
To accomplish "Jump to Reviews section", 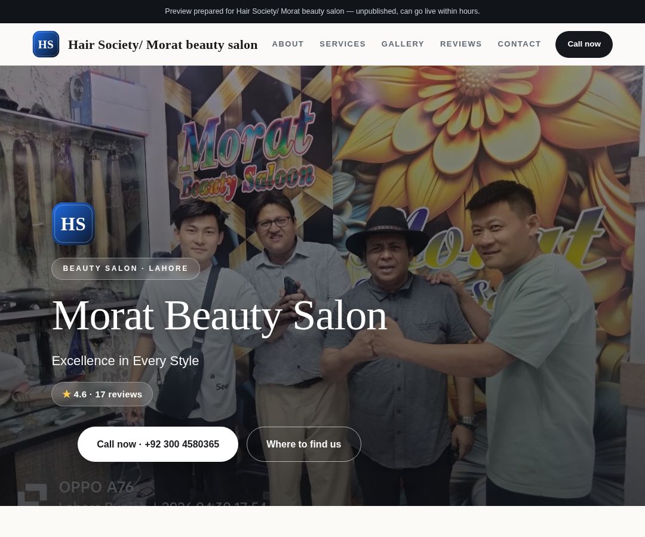I will [x=460, y=44].
